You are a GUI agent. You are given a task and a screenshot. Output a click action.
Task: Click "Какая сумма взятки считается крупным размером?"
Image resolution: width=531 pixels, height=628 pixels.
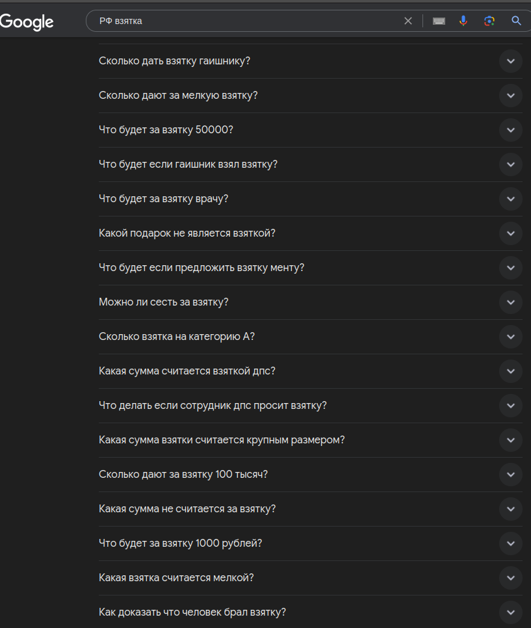(222, 440)
